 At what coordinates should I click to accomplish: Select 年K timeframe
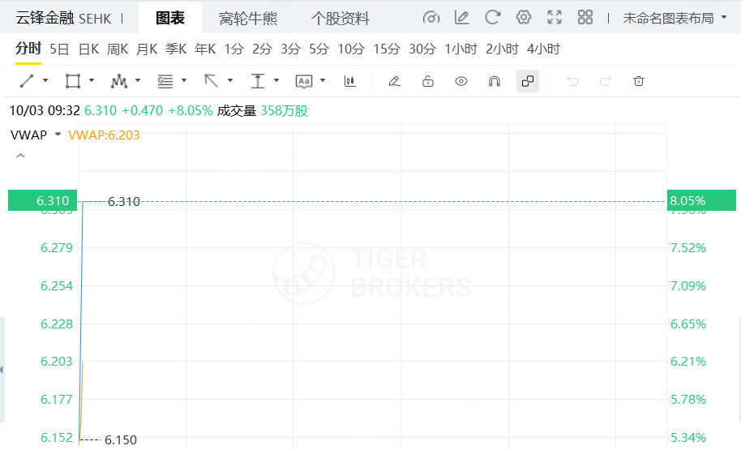pos(205,49)
